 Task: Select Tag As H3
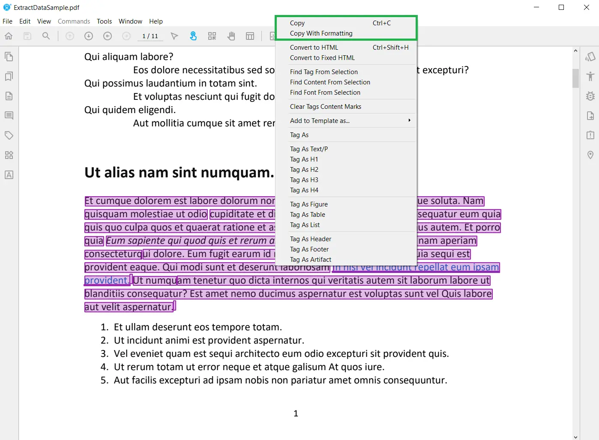[346, 180]
